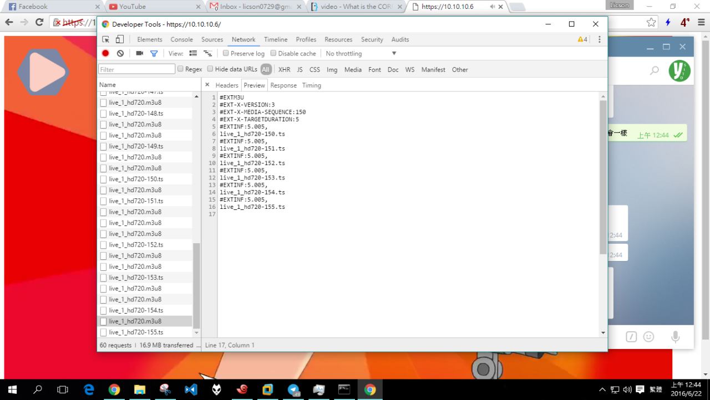Image resolution: width=710 pixels, height=400 pixels.
Task: Toggle the capture screenshots camera icon
Action: click(x=139, y=54)
